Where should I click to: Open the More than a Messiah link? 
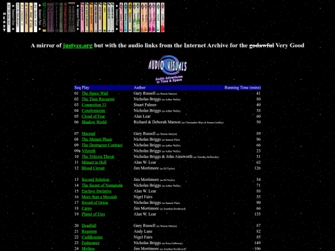click(99, 197)
